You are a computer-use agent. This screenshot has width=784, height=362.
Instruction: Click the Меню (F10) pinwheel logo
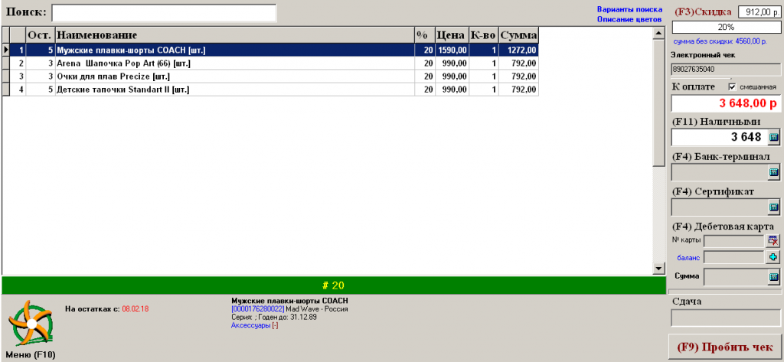tap(32, 324)
